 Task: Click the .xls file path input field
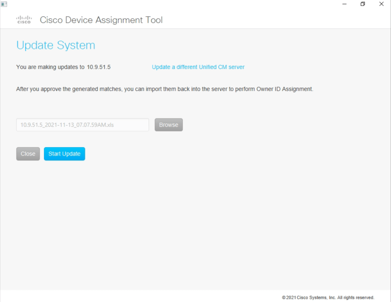pos(82,125)
